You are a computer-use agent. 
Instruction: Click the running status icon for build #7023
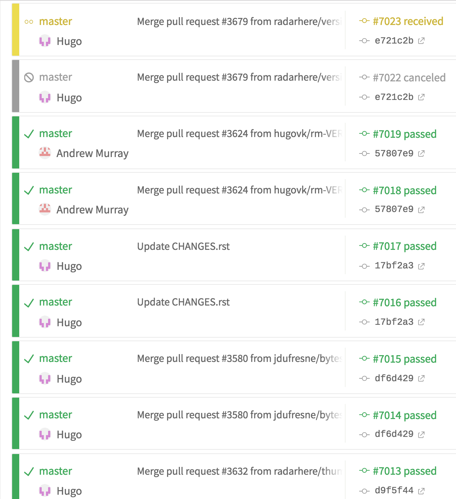30,21
